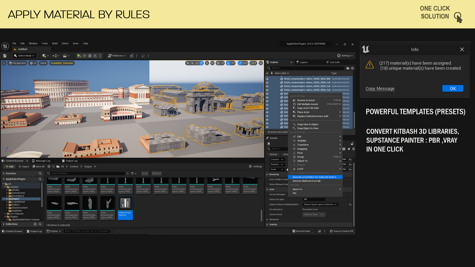The image size is (475, 267).
Task: Open the camera speed control
Action: pos(253,63)
